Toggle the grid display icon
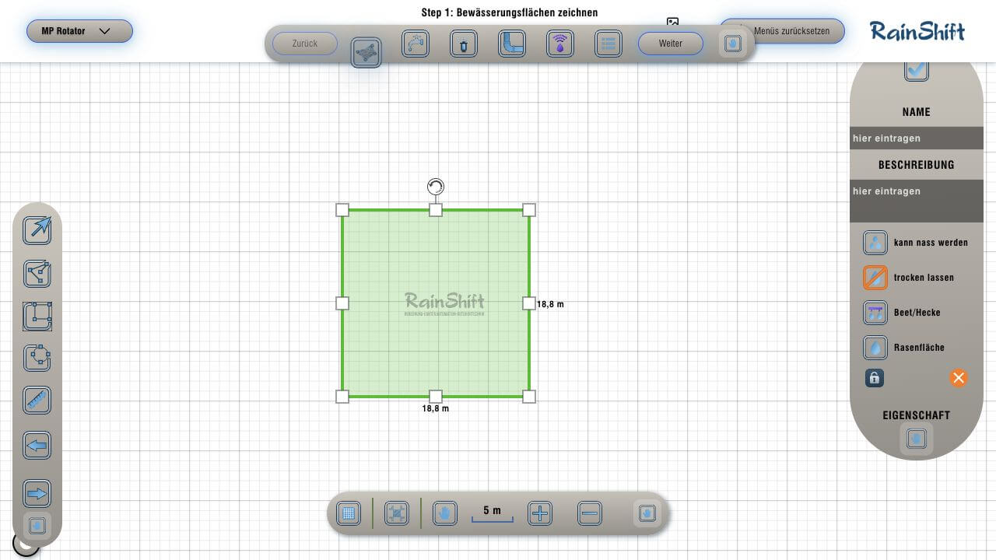 349,513
